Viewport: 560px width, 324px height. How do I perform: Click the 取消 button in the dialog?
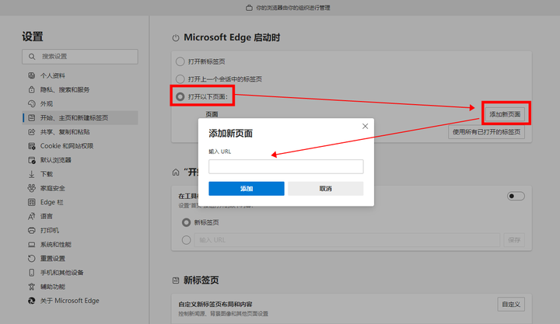click(x=325, y=188)
